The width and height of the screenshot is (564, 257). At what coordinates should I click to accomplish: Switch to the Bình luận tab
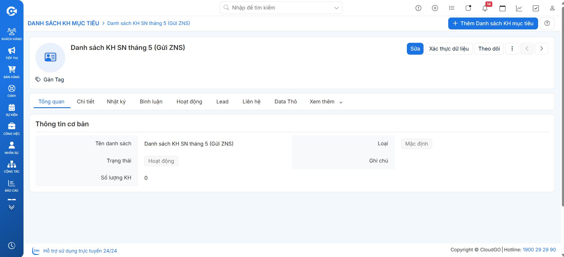(151, 102)
